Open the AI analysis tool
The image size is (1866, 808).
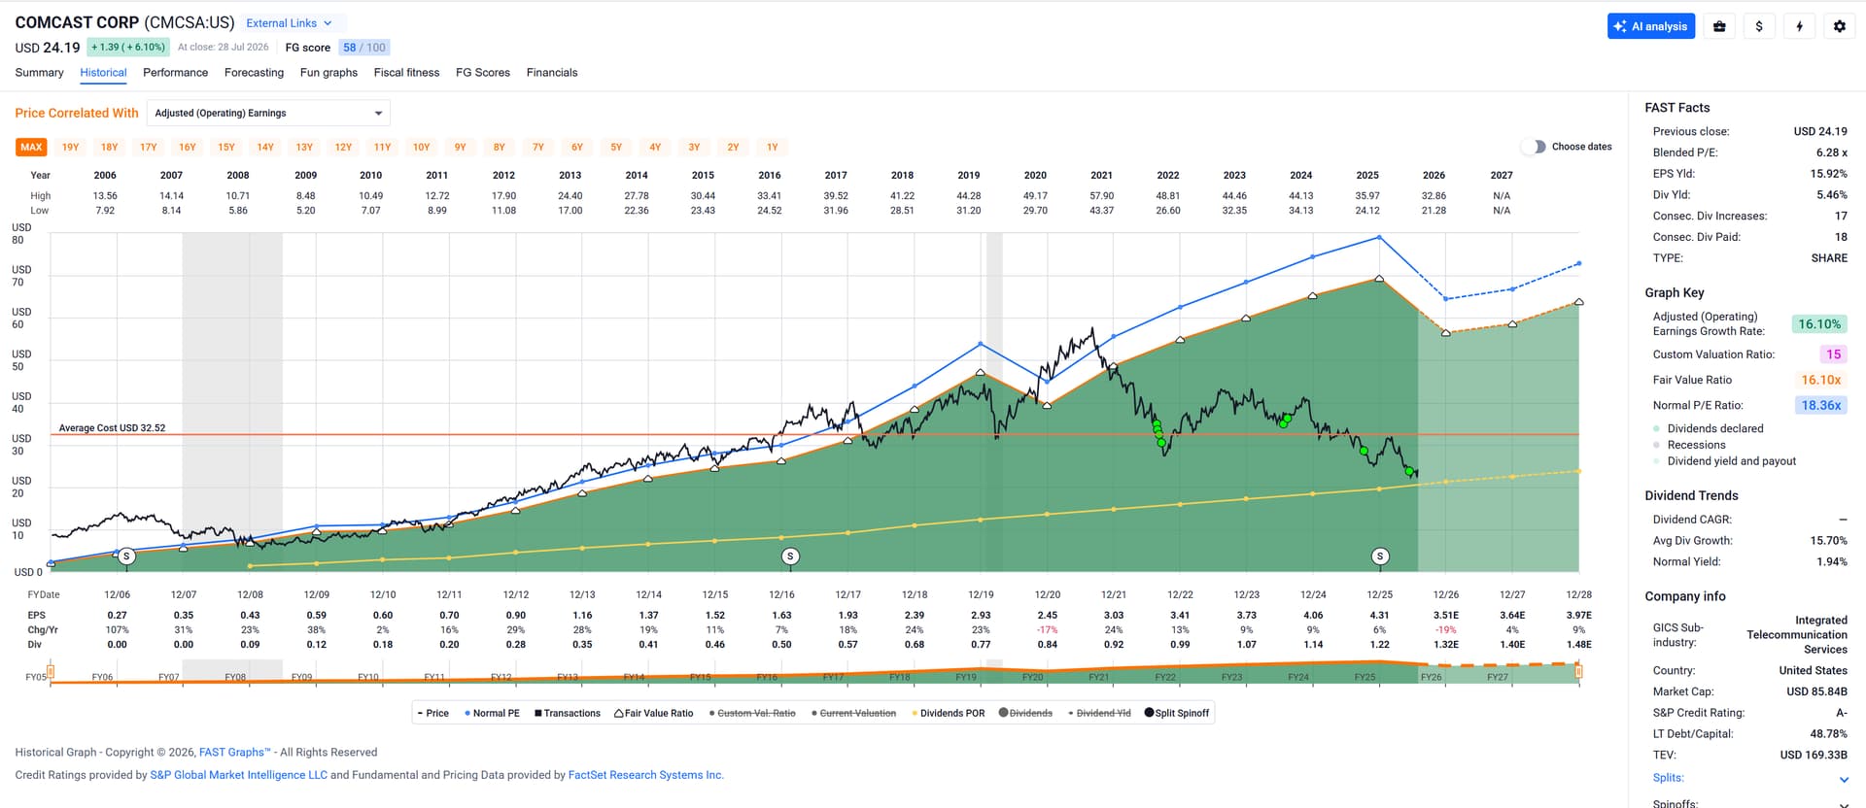1650,26
